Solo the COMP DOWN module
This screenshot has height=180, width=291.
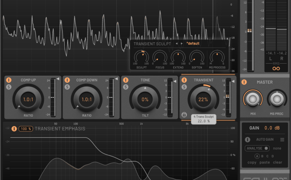tap(67, 87)
